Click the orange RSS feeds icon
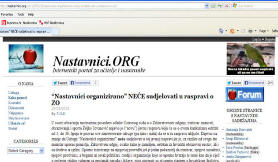 point(232,31)
